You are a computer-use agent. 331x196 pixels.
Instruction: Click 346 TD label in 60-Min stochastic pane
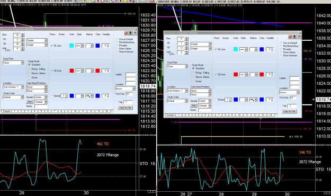coord(305,152)
